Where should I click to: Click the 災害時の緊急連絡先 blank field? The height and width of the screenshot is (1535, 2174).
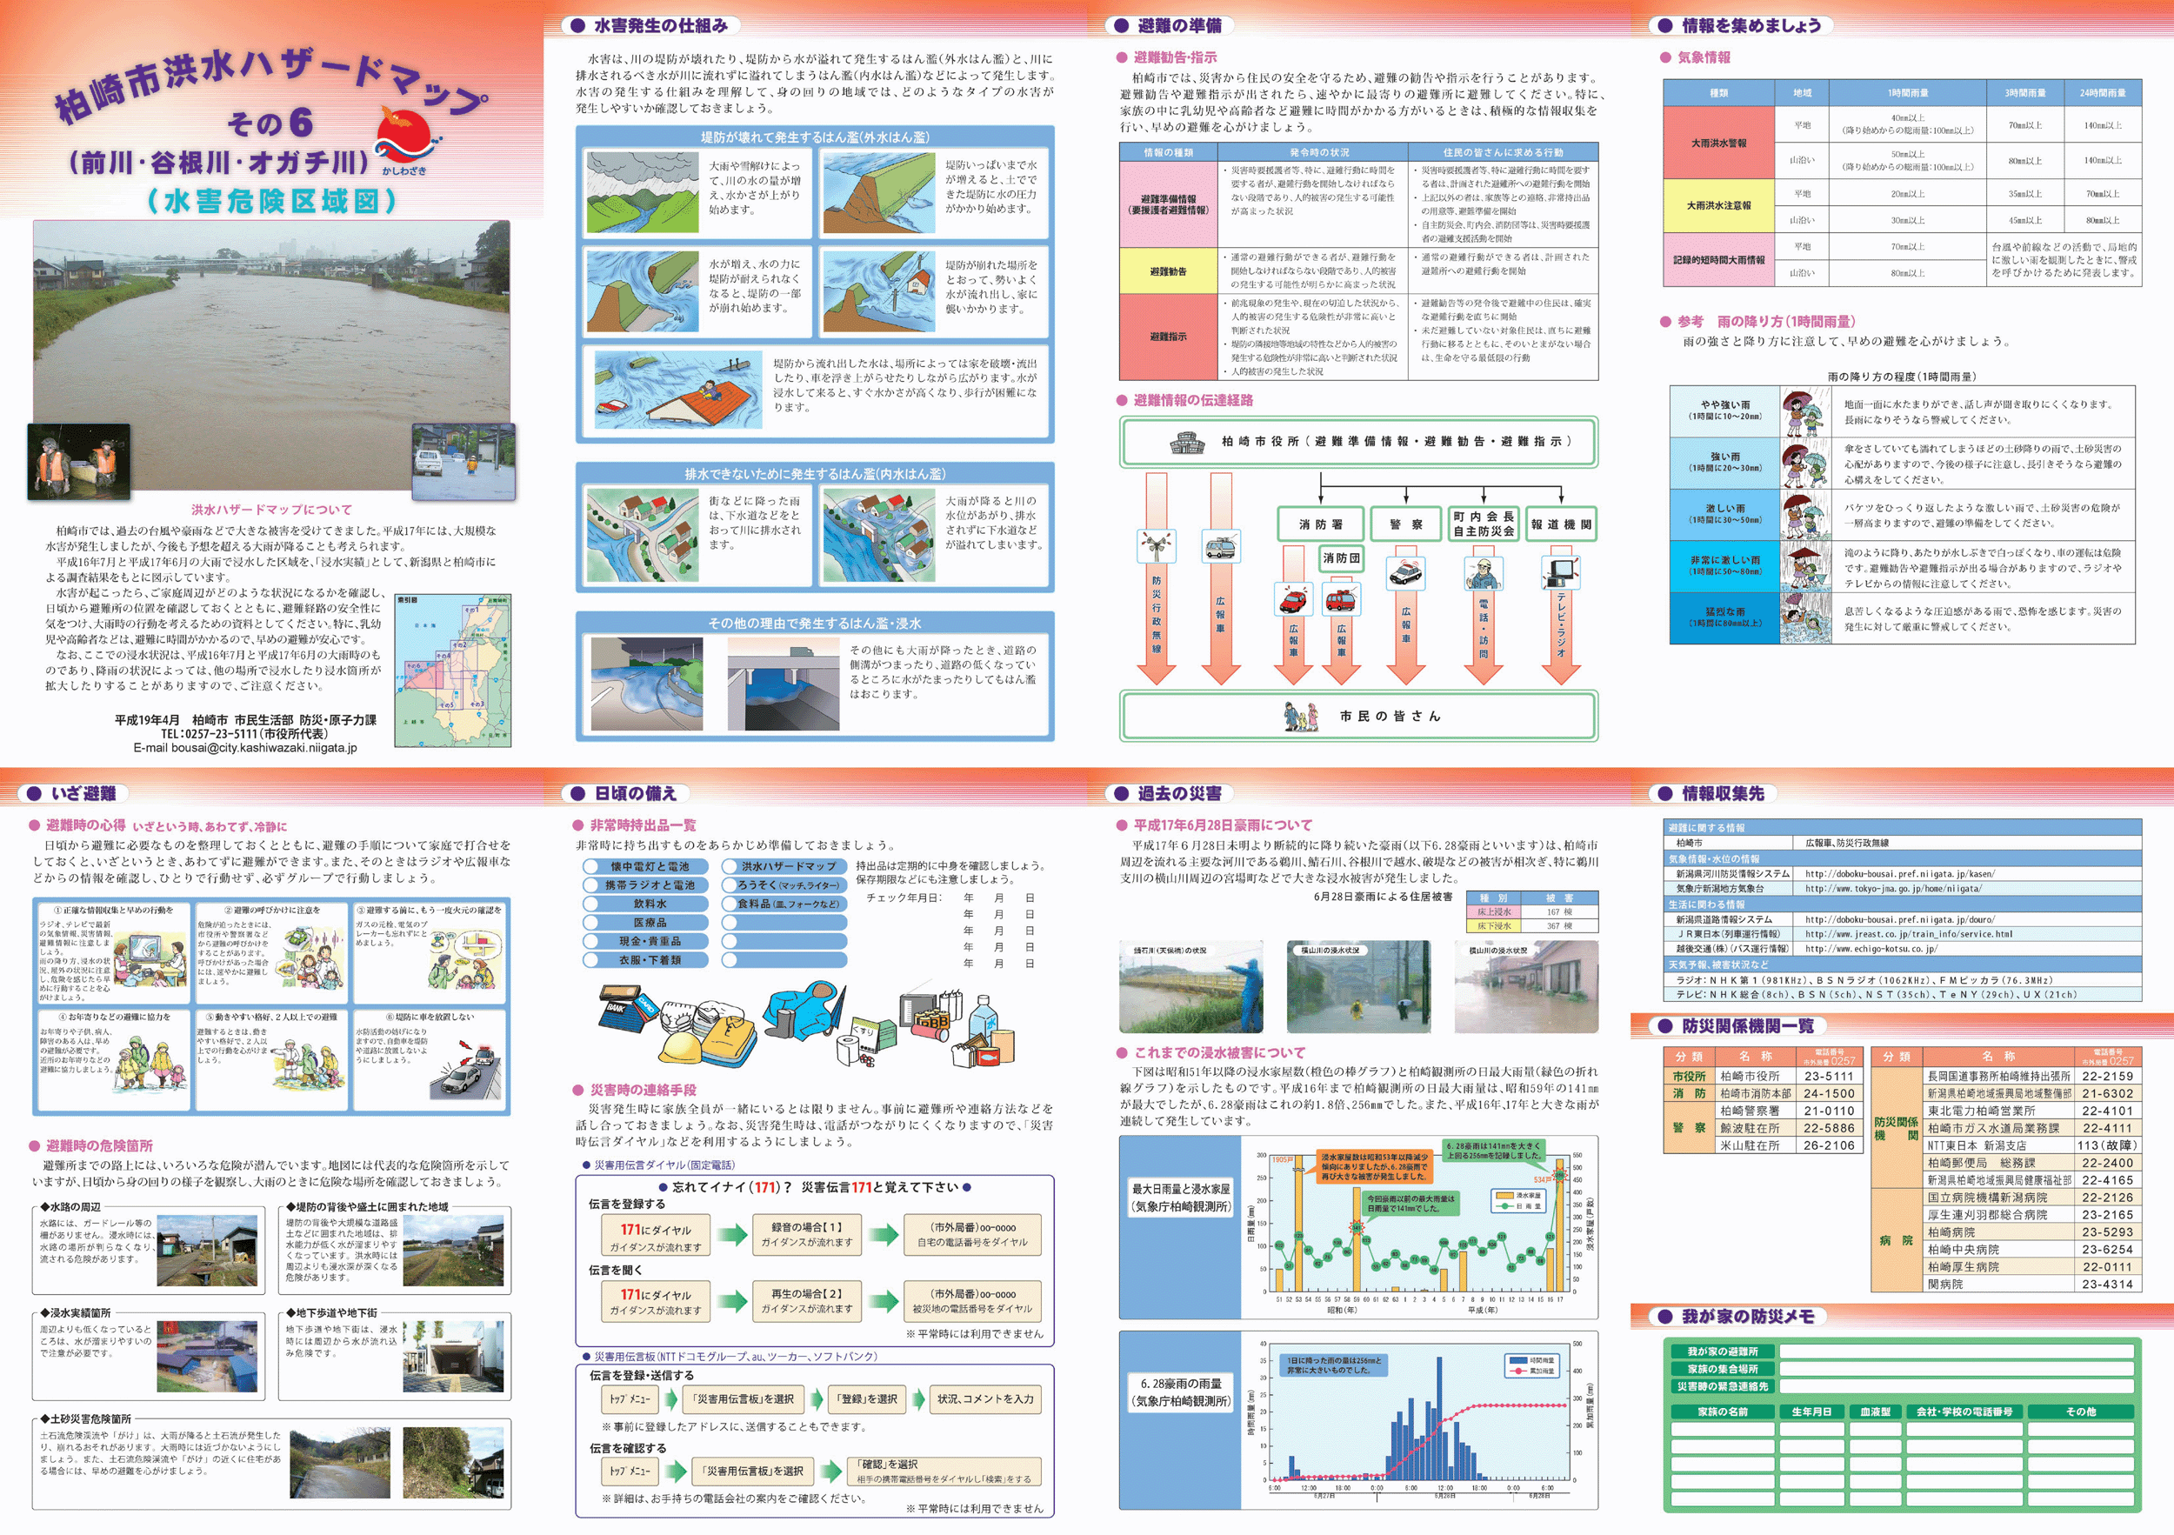[x=1957, y=1386]
